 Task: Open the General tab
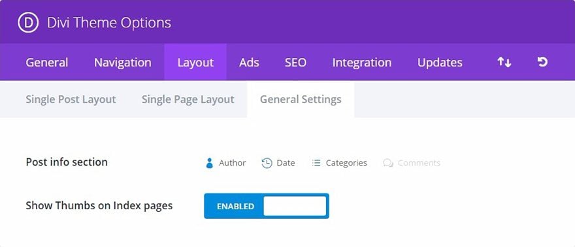[x=47, y=62]
